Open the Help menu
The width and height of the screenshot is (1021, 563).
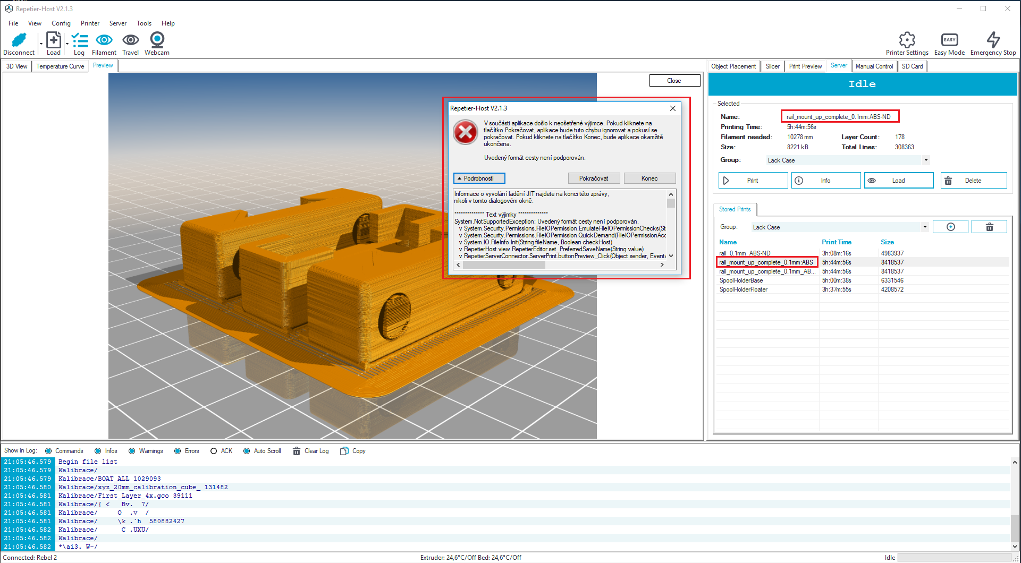point(168,23)
